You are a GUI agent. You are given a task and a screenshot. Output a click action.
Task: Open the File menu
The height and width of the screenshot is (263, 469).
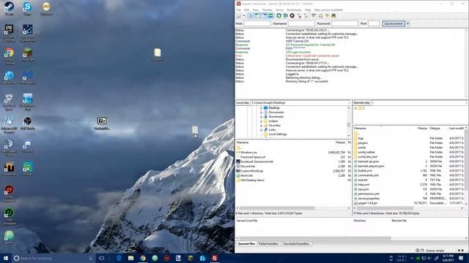pos(239,9)
